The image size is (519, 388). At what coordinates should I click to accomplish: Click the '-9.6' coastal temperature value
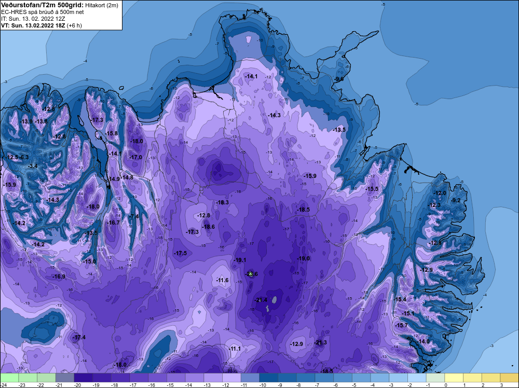[x=339, y=79]
